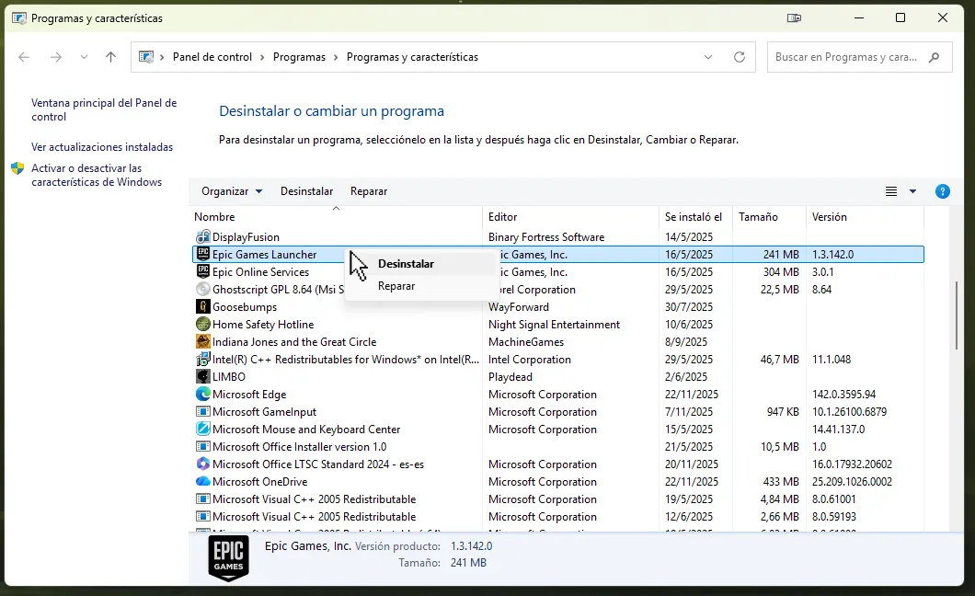Click the up arrow navigation icon
Viewport: 975px width, 596px height.
coord(110,56)
